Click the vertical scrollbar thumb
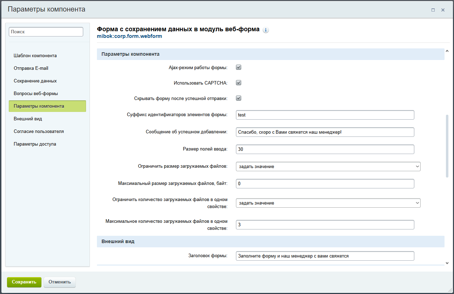This screenshot has height=294, width=454. click(447, 146)
